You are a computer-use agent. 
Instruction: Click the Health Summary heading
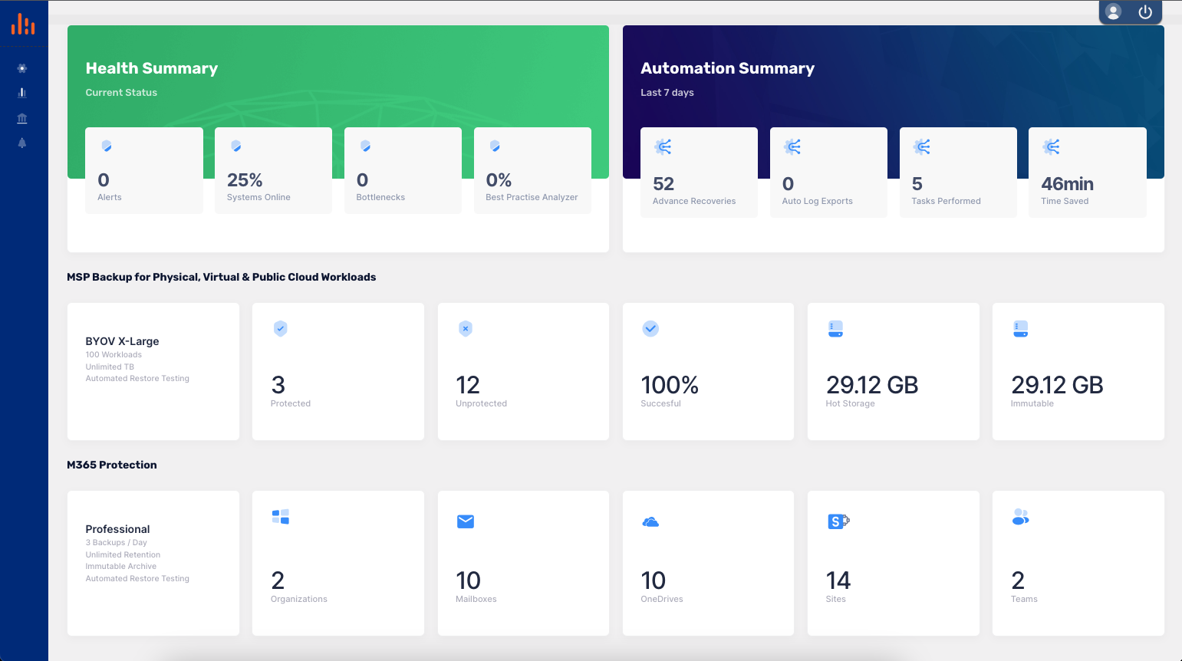click(x=152, y=68)
